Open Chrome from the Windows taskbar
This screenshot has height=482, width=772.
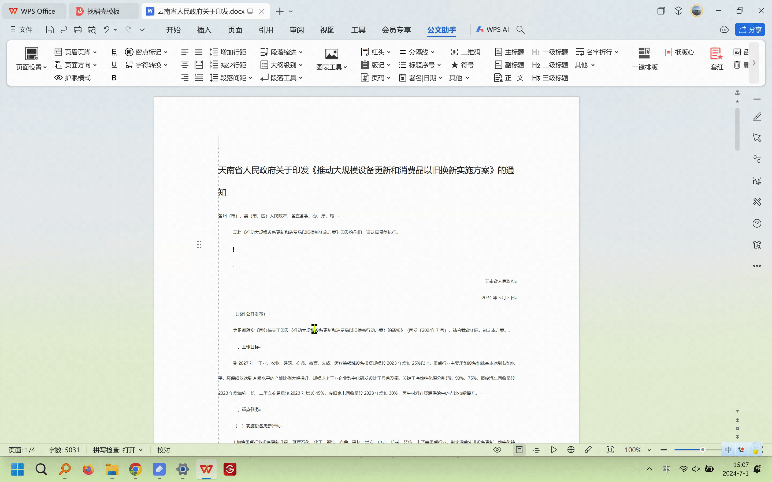point(136,469)
